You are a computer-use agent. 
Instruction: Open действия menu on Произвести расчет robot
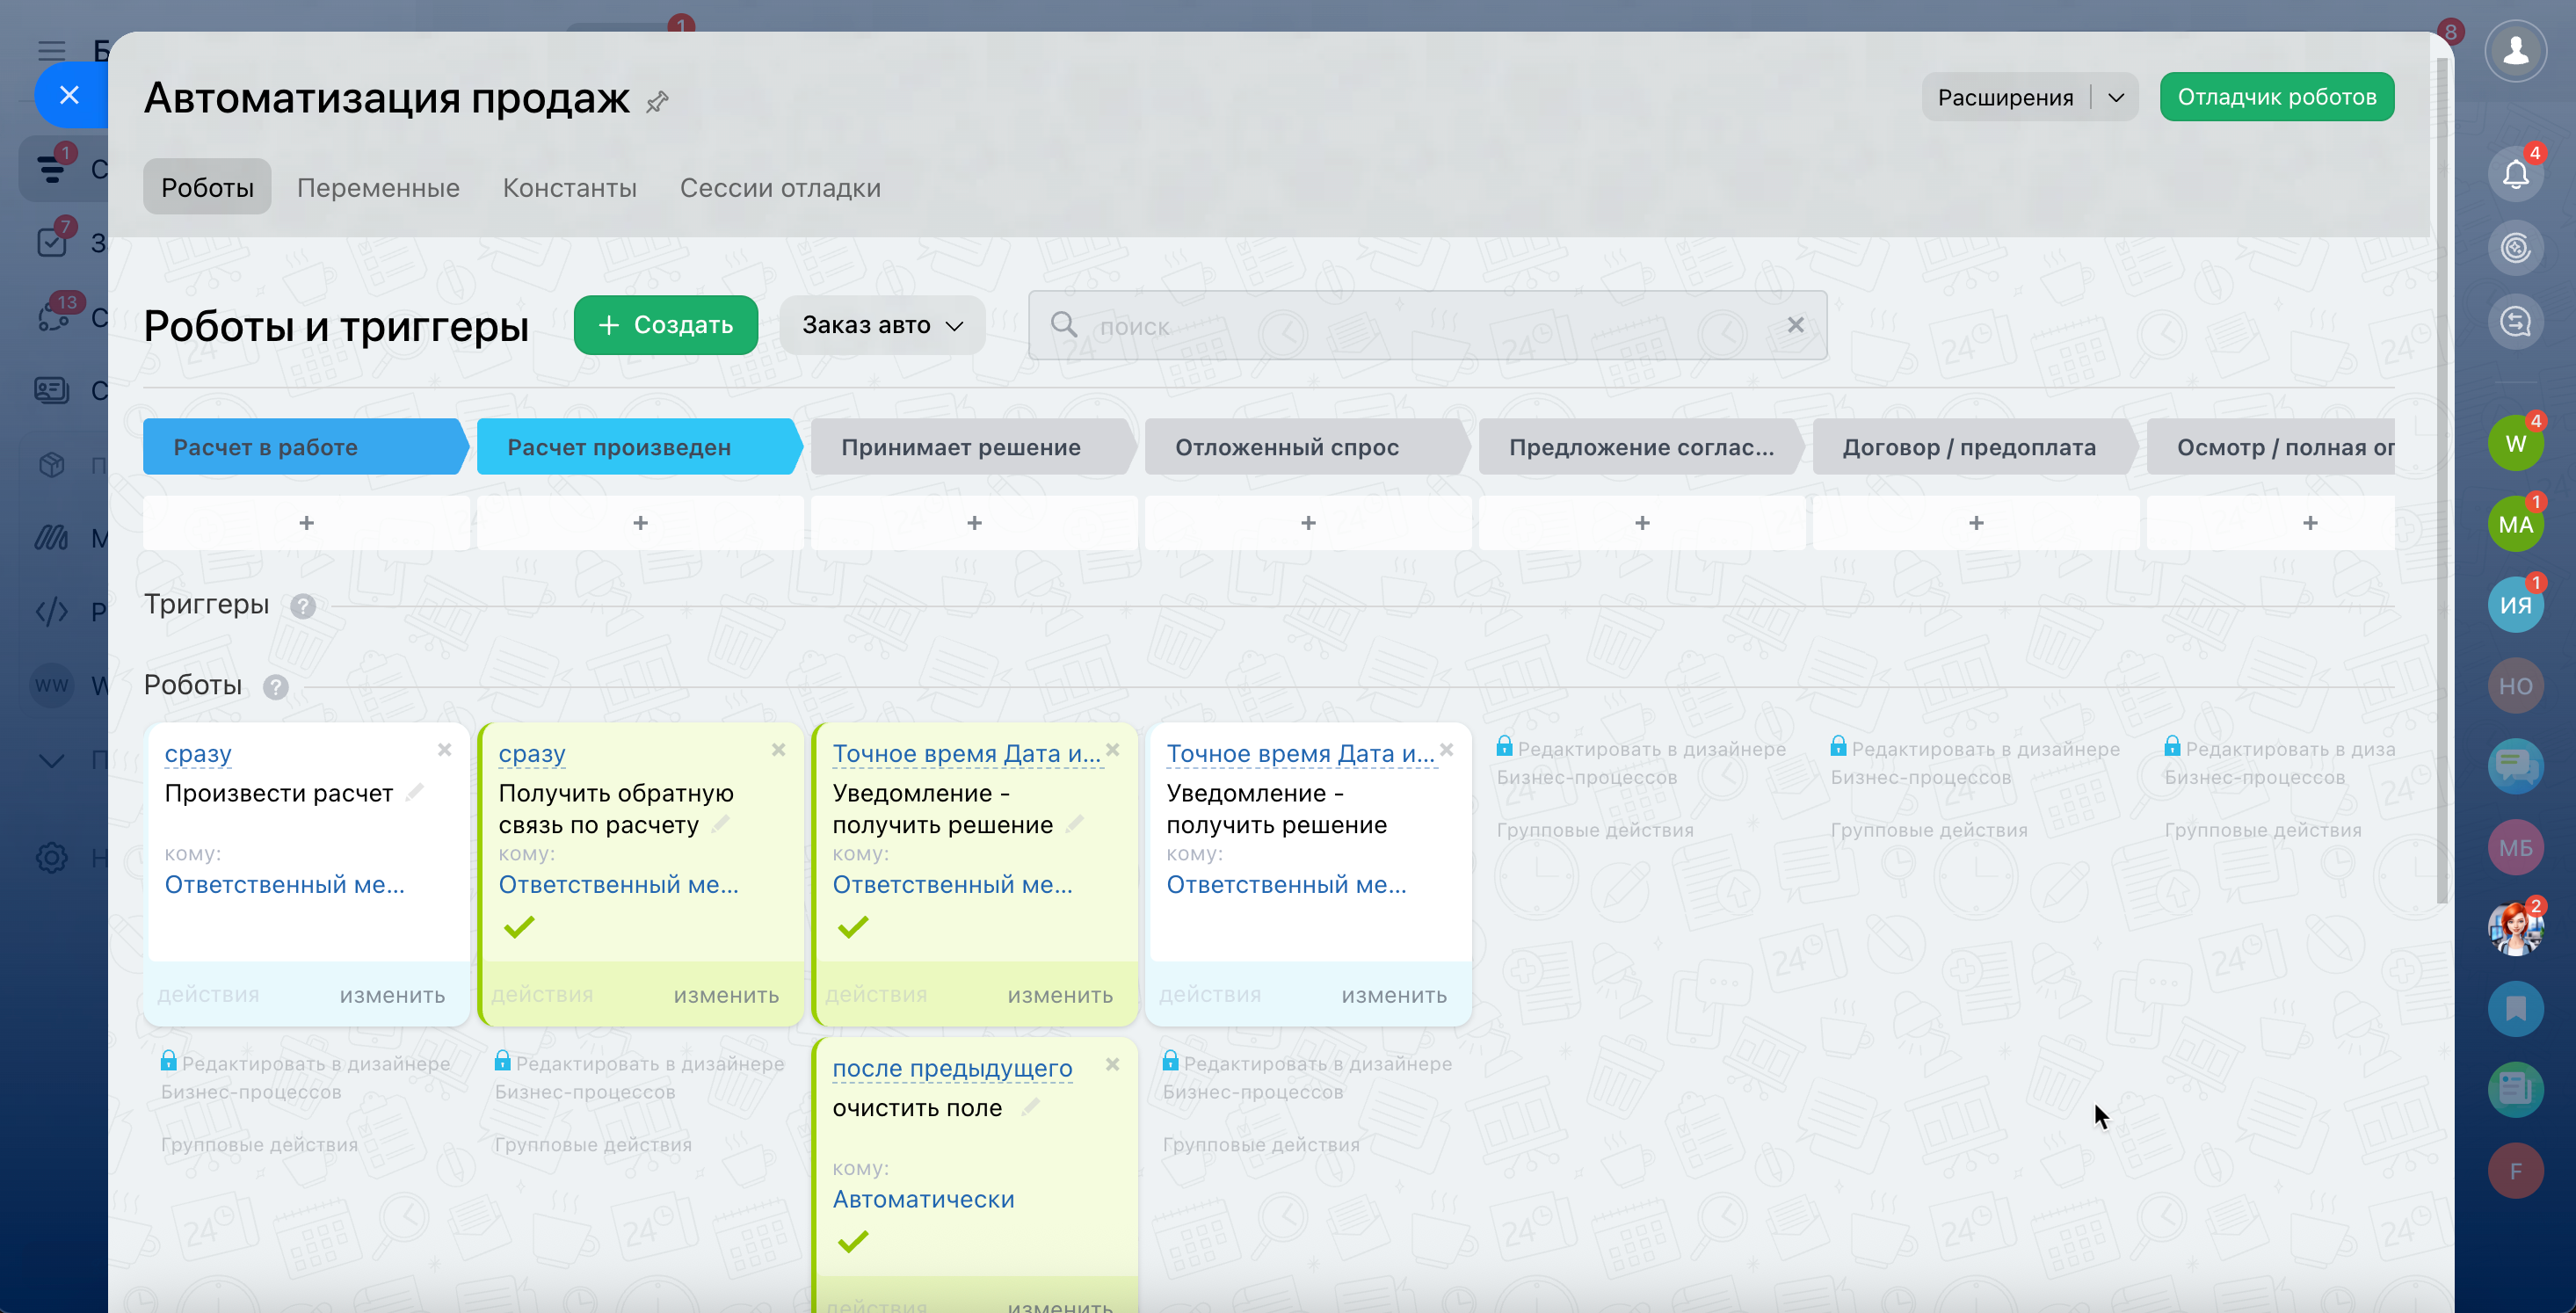[208, 995]
